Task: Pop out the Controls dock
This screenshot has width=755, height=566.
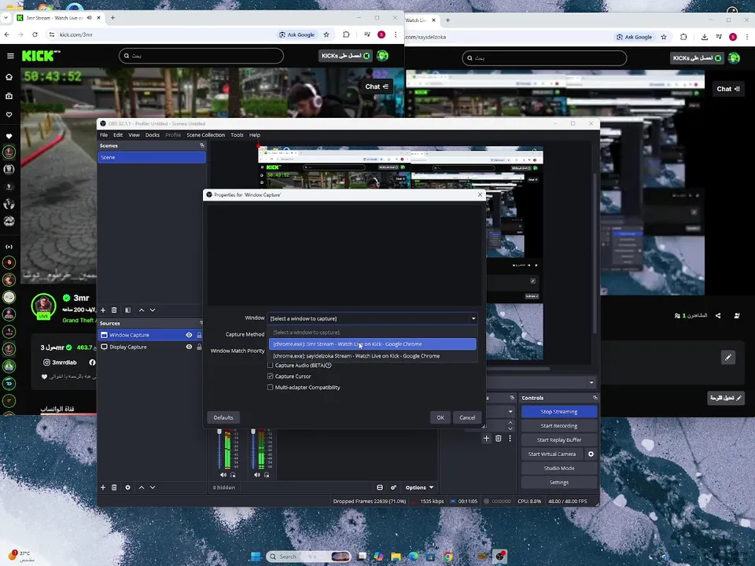Action: tap(595, 398)
